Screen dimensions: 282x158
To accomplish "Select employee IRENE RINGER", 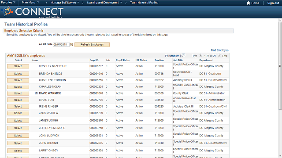I will point(18,107).
